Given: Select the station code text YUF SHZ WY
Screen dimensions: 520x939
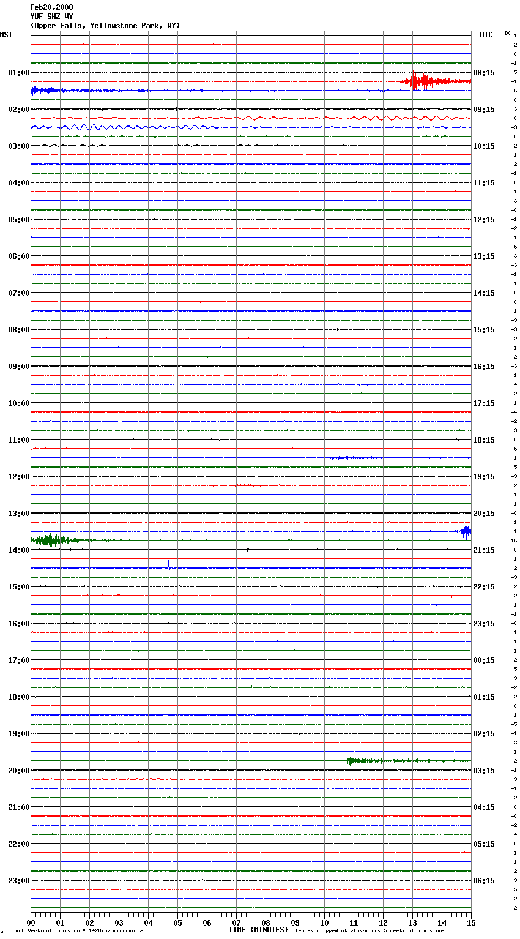Looking at the screenshot, I should point(51,17).
